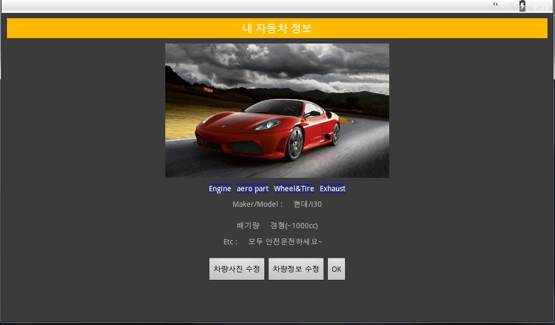
Task: Select the aero part category
Action: click(x=252, y=189)
